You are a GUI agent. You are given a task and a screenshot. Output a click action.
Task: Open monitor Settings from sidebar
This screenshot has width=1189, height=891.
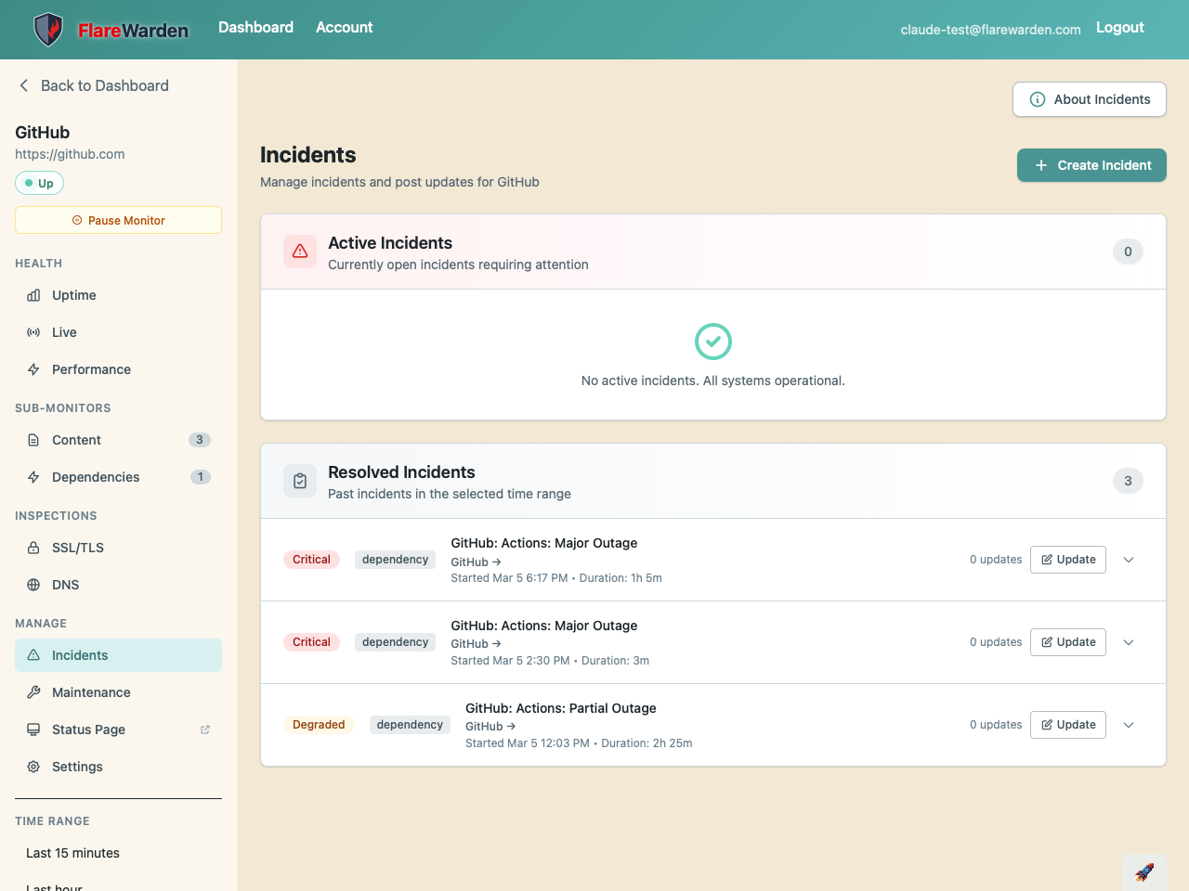point(77,767)
